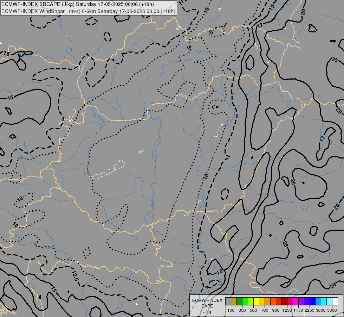Click the 1750 label on CAPE legend
The image size is (344, 317).
click(x=298, y=310)
